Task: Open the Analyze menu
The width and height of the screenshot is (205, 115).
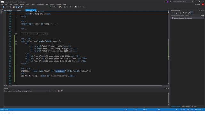Action: (x=52, y=4)
